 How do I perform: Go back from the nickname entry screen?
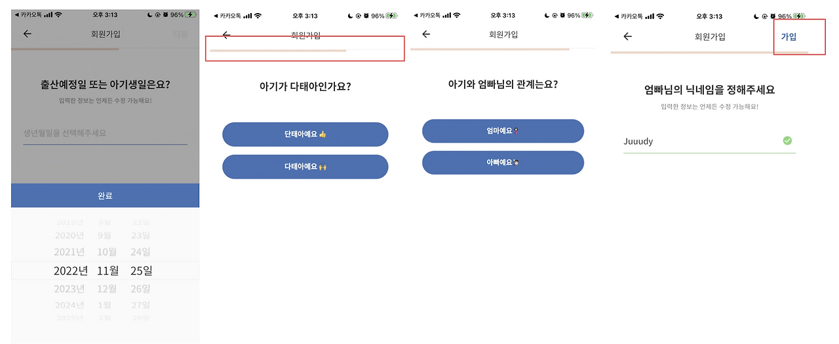point(627,37)
